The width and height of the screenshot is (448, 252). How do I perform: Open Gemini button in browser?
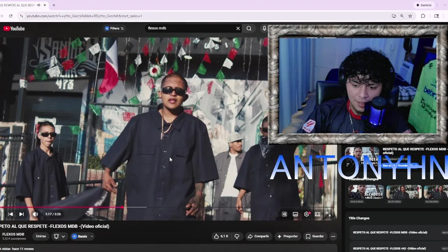coord(424,5)
